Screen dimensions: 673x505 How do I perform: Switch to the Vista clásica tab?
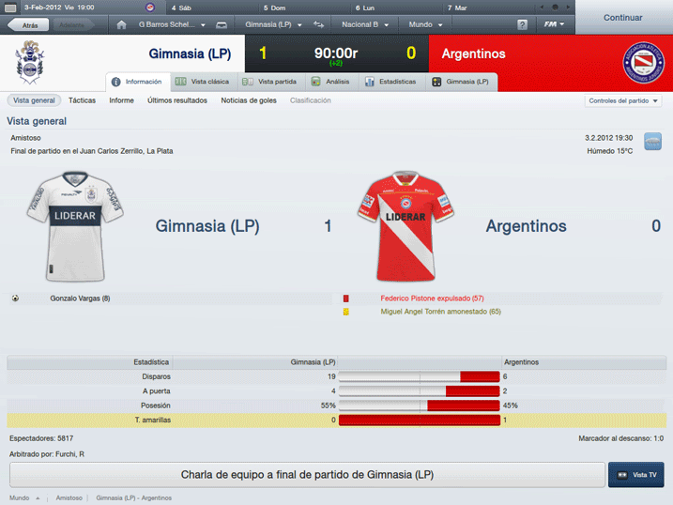204,82
